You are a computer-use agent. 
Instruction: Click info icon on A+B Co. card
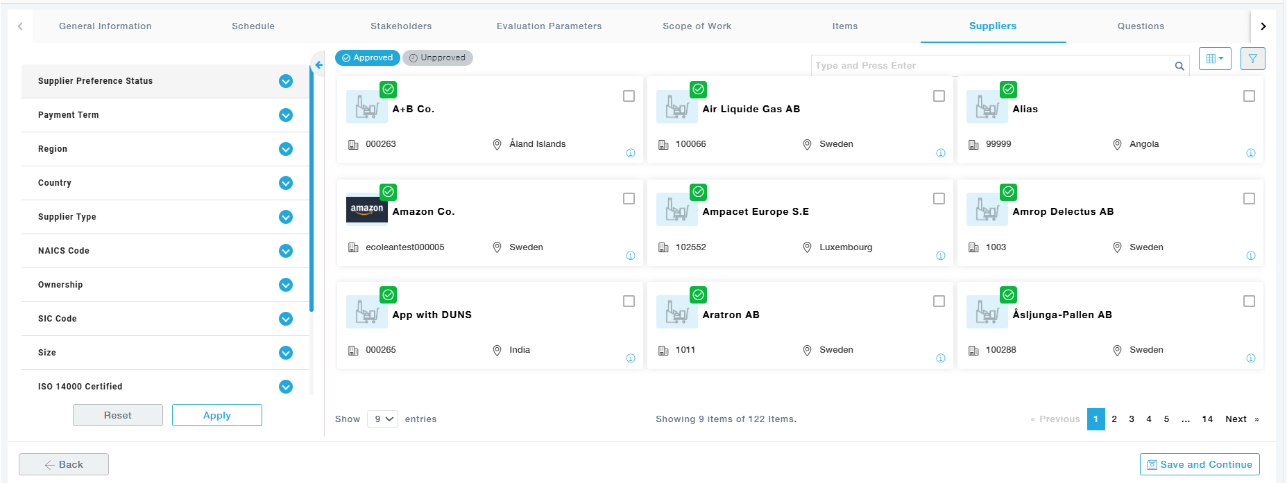point(630,153)
